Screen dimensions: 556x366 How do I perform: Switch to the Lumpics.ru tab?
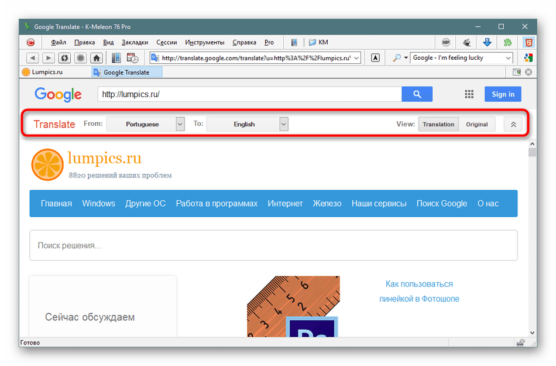[43, 72]
